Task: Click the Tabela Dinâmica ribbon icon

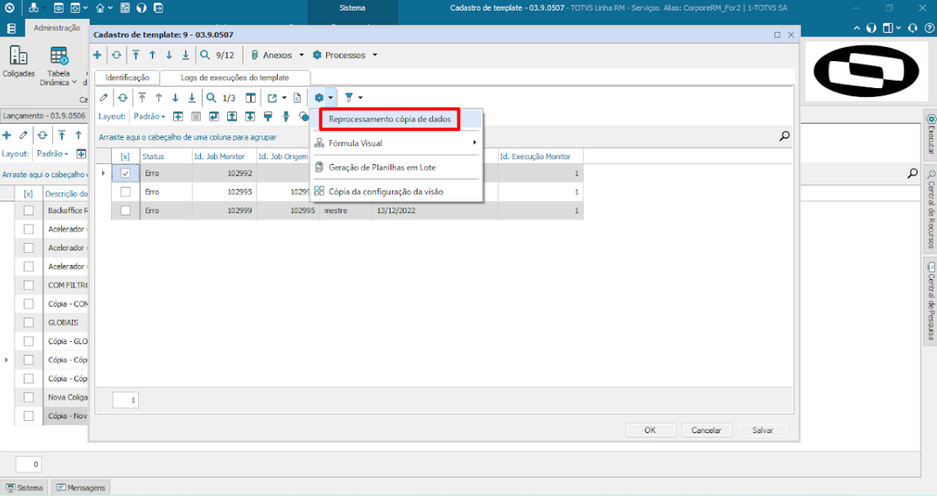Action: click(59, 61)
